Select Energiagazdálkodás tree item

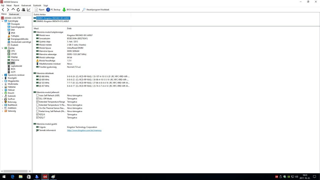(19, 39)
